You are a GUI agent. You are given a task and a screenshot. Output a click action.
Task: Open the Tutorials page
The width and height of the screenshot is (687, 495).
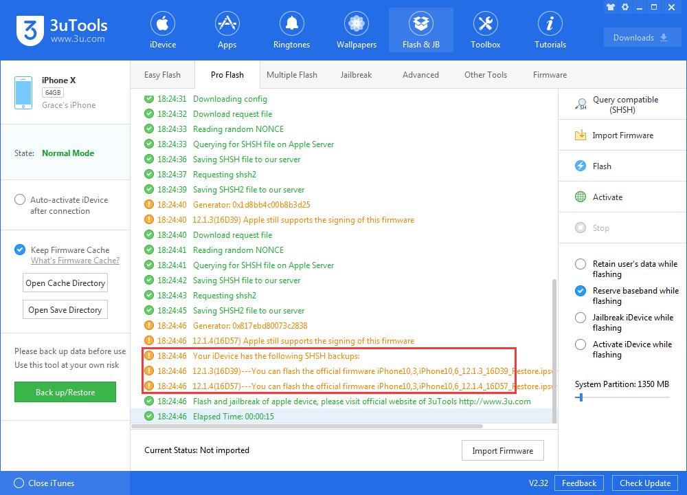(550, 29)
